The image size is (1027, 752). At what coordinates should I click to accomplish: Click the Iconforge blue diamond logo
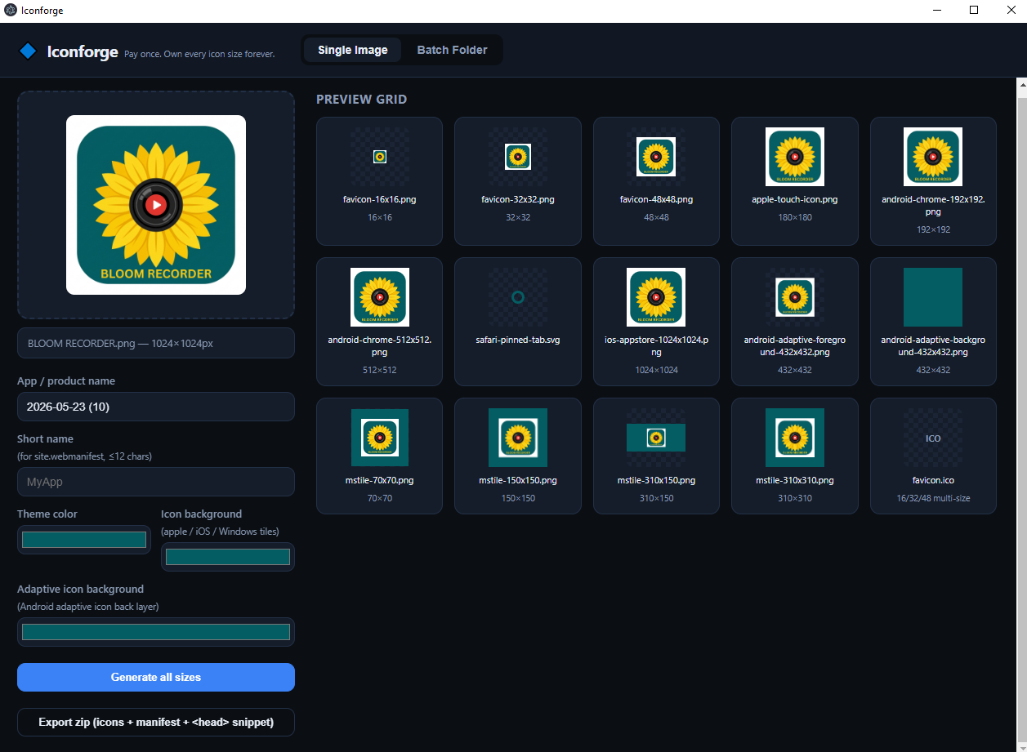[x=28, y=51]
